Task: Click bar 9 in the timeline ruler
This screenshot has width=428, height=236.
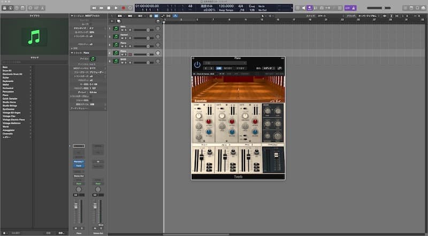Action: 230,21
